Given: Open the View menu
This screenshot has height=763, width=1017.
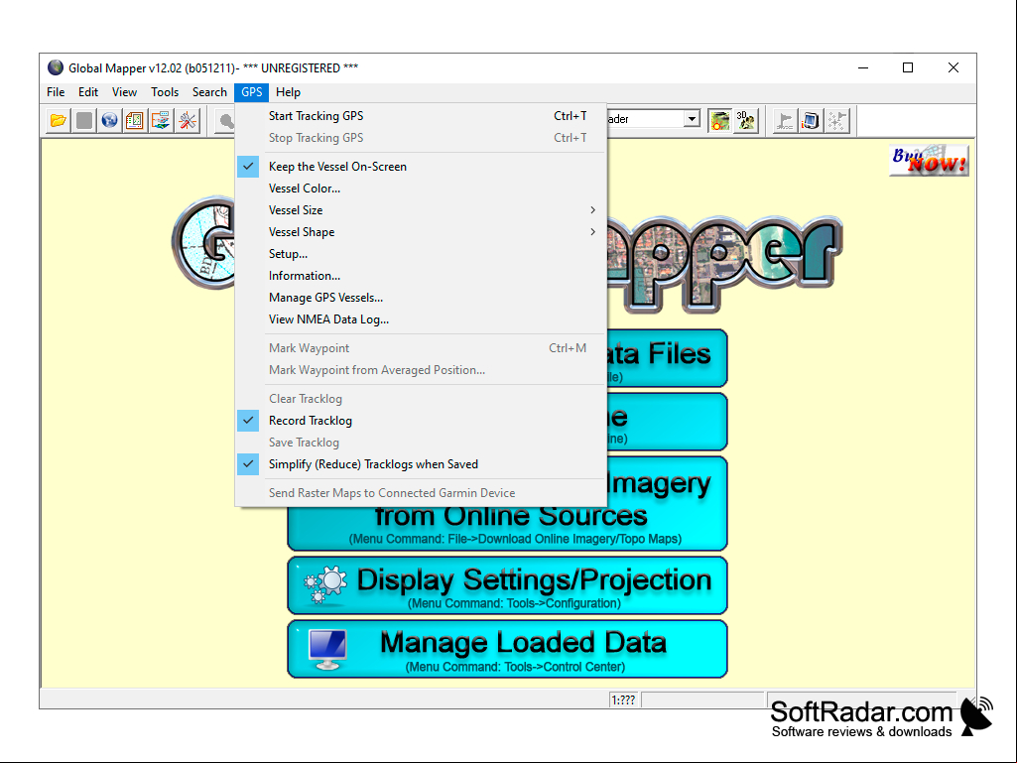Looking at the screenshot, I should [125, 92].
